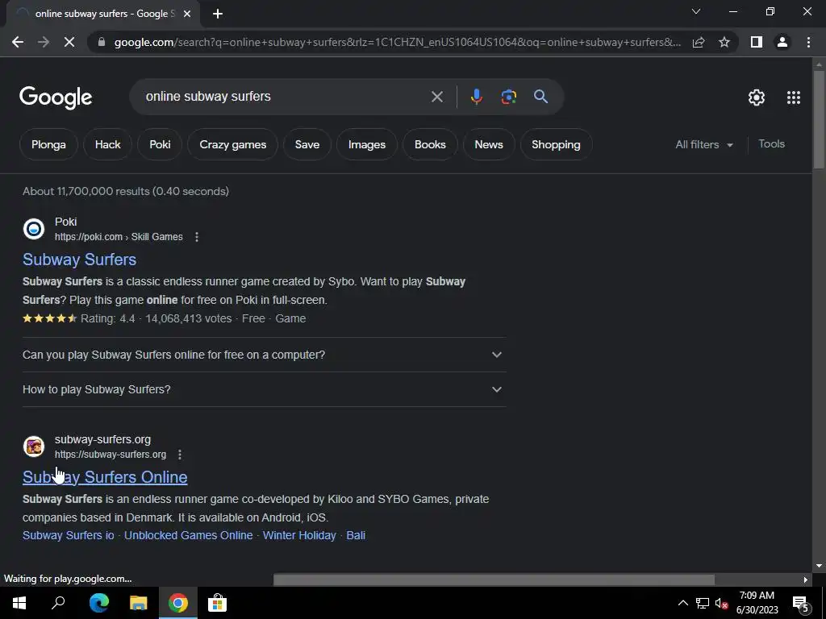Open File Explorer from taskbar
This screenshot has width=826, height=619.
pyautogui.click(x=139, y=603)
